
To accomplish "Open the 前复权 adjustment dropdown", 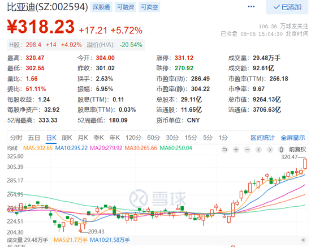I will coord(297,150).
